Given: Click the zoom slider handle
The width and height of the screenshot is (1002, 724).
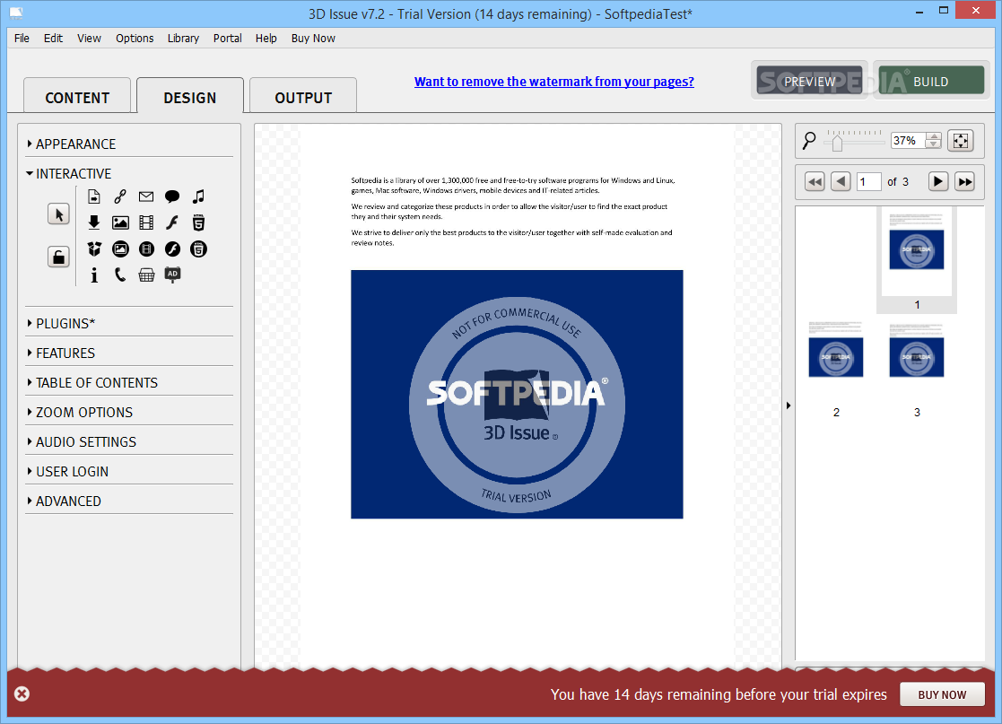Looking at the screenshot, I should point(837,144).
